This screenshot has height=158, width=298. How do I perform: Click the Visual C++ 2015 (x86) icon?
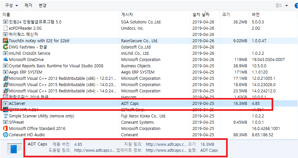[6, 85]
